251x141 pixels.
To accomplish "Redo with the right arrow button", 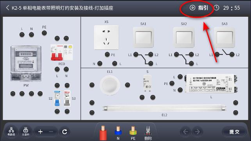I will (x=198, y=132).
